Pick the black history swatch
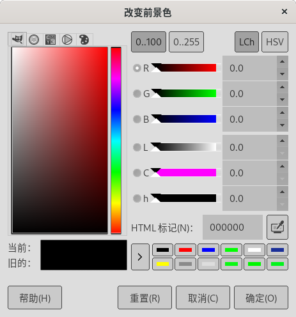The width and height of the screenshot is (296, 317). point(162,250)
